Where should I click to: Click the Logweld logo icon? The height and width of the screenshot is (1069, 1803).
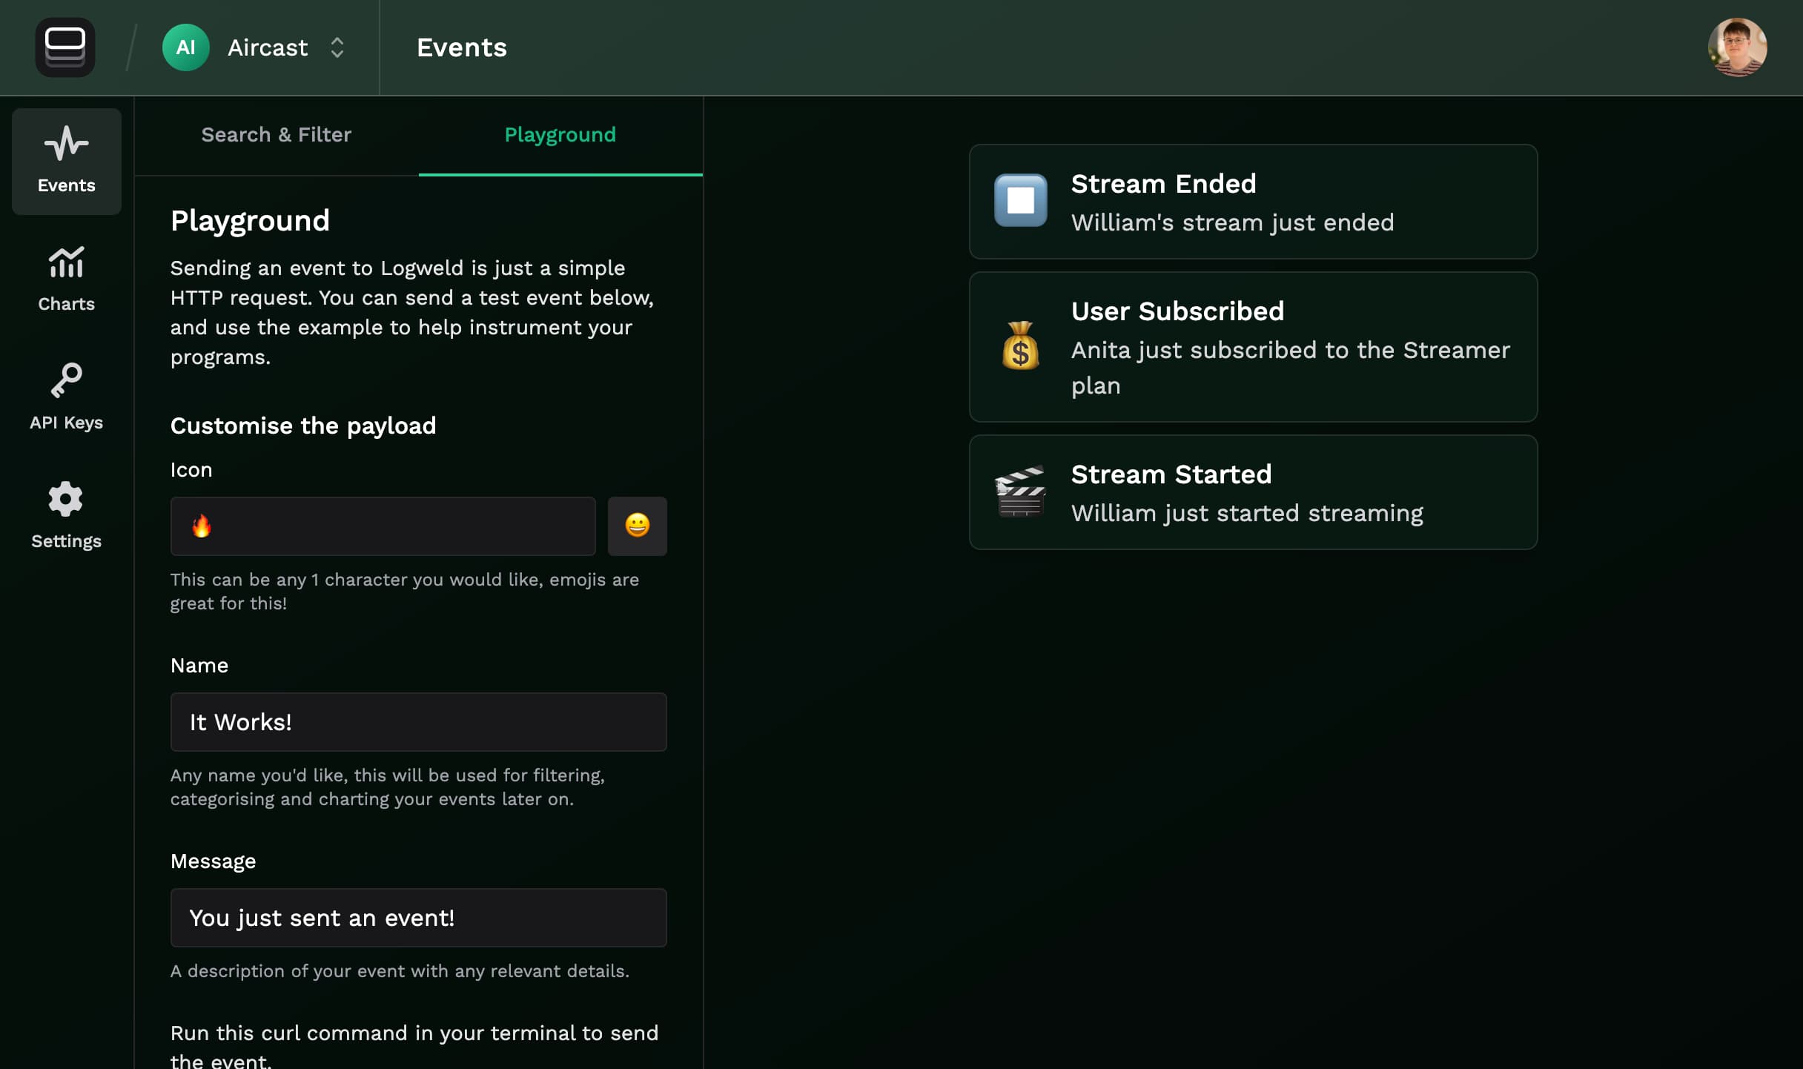(65, 47)
